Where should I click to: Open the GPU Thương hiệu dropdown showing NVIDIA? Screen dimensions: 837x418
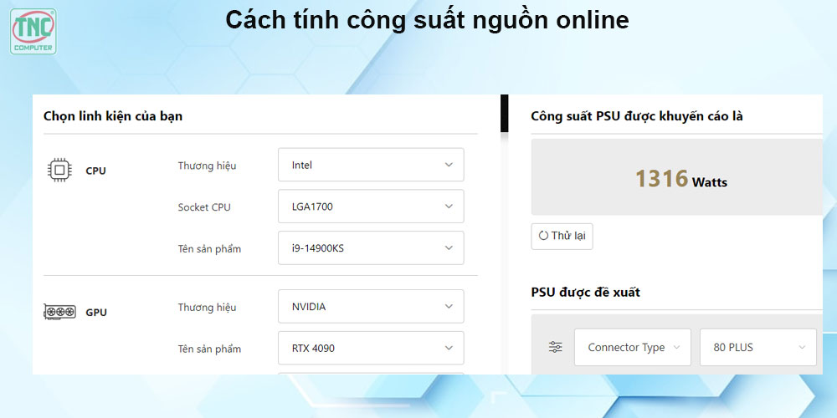[x=371, y=307]
